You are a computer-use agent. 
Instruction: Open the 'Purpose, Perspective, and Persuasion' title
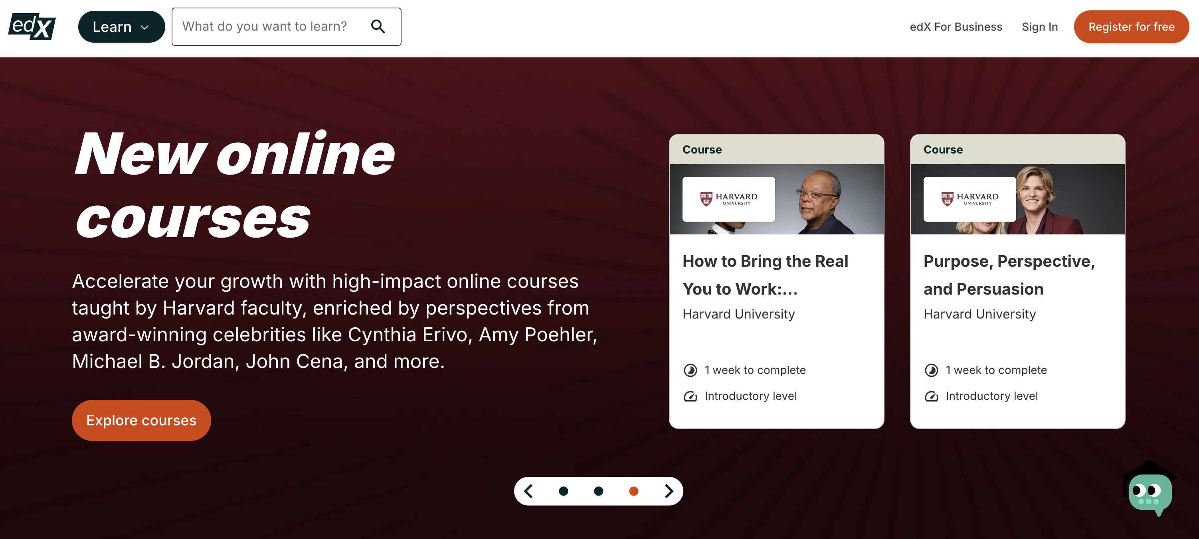[x=1009, y=275]
